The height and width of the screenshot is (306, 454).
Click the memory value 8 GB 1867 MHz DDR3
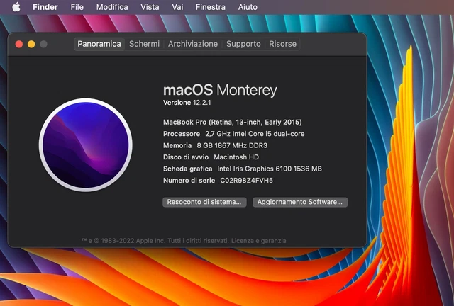tap(232, 145)
